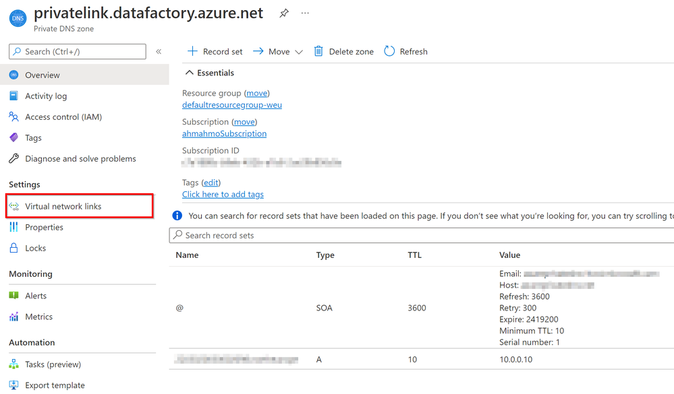Collapse the Essentials section
Screen dimensions: 674x394
(188, 73)
